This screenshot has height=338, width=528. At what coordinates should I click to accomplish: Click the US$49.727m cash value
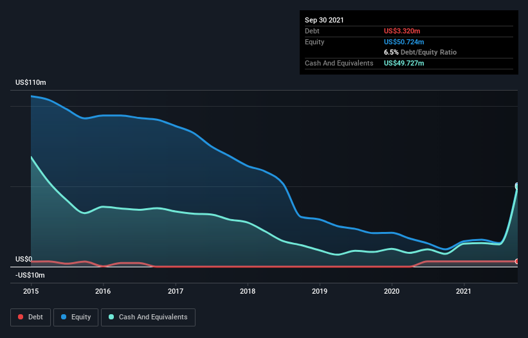click(x=404, y=63)
